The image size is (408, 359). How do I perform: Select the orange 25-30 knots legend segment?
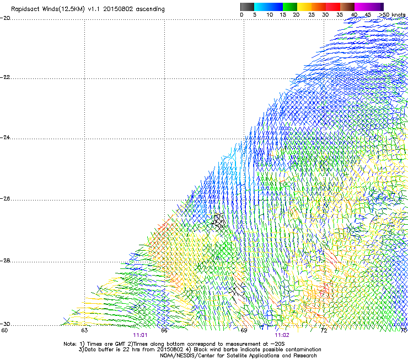point(319,7)
